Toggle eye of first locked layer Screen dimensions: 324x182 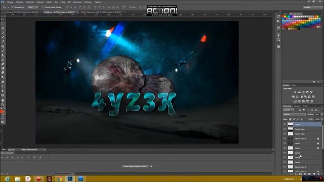(x=285, y=139)
